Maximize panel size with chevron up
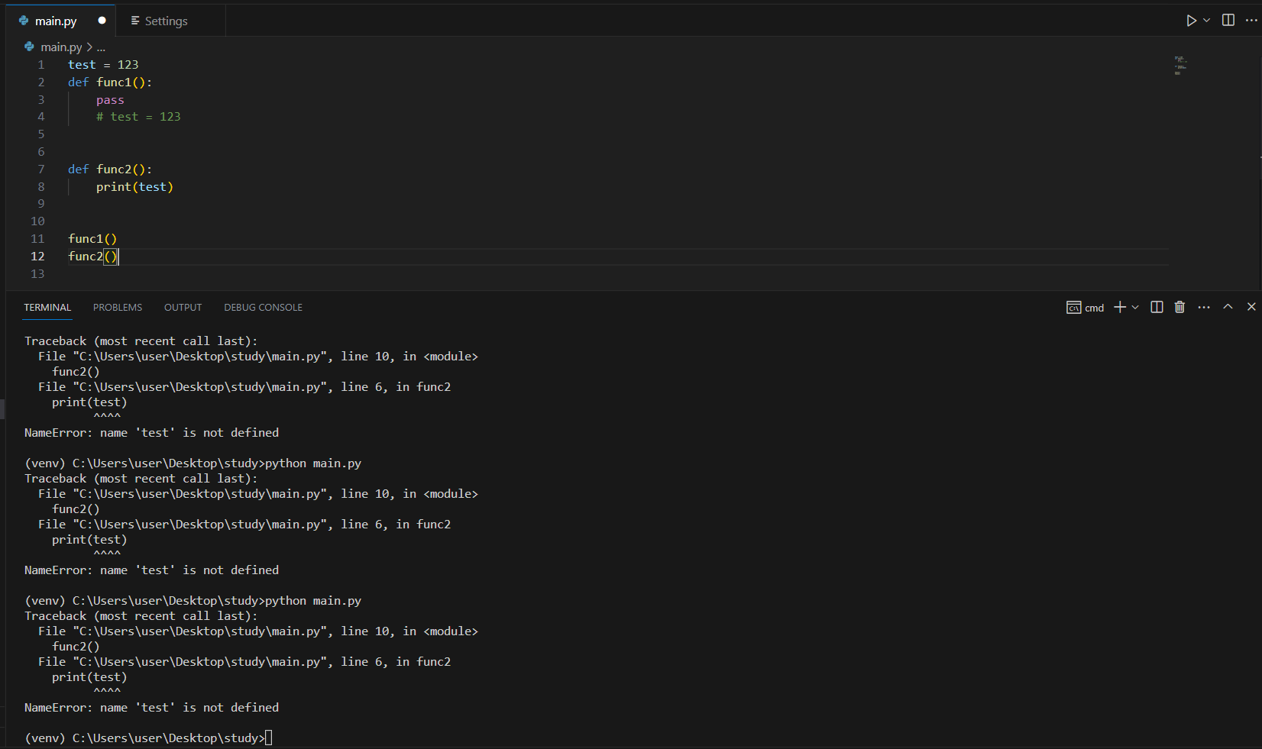 coord(1228,307)
